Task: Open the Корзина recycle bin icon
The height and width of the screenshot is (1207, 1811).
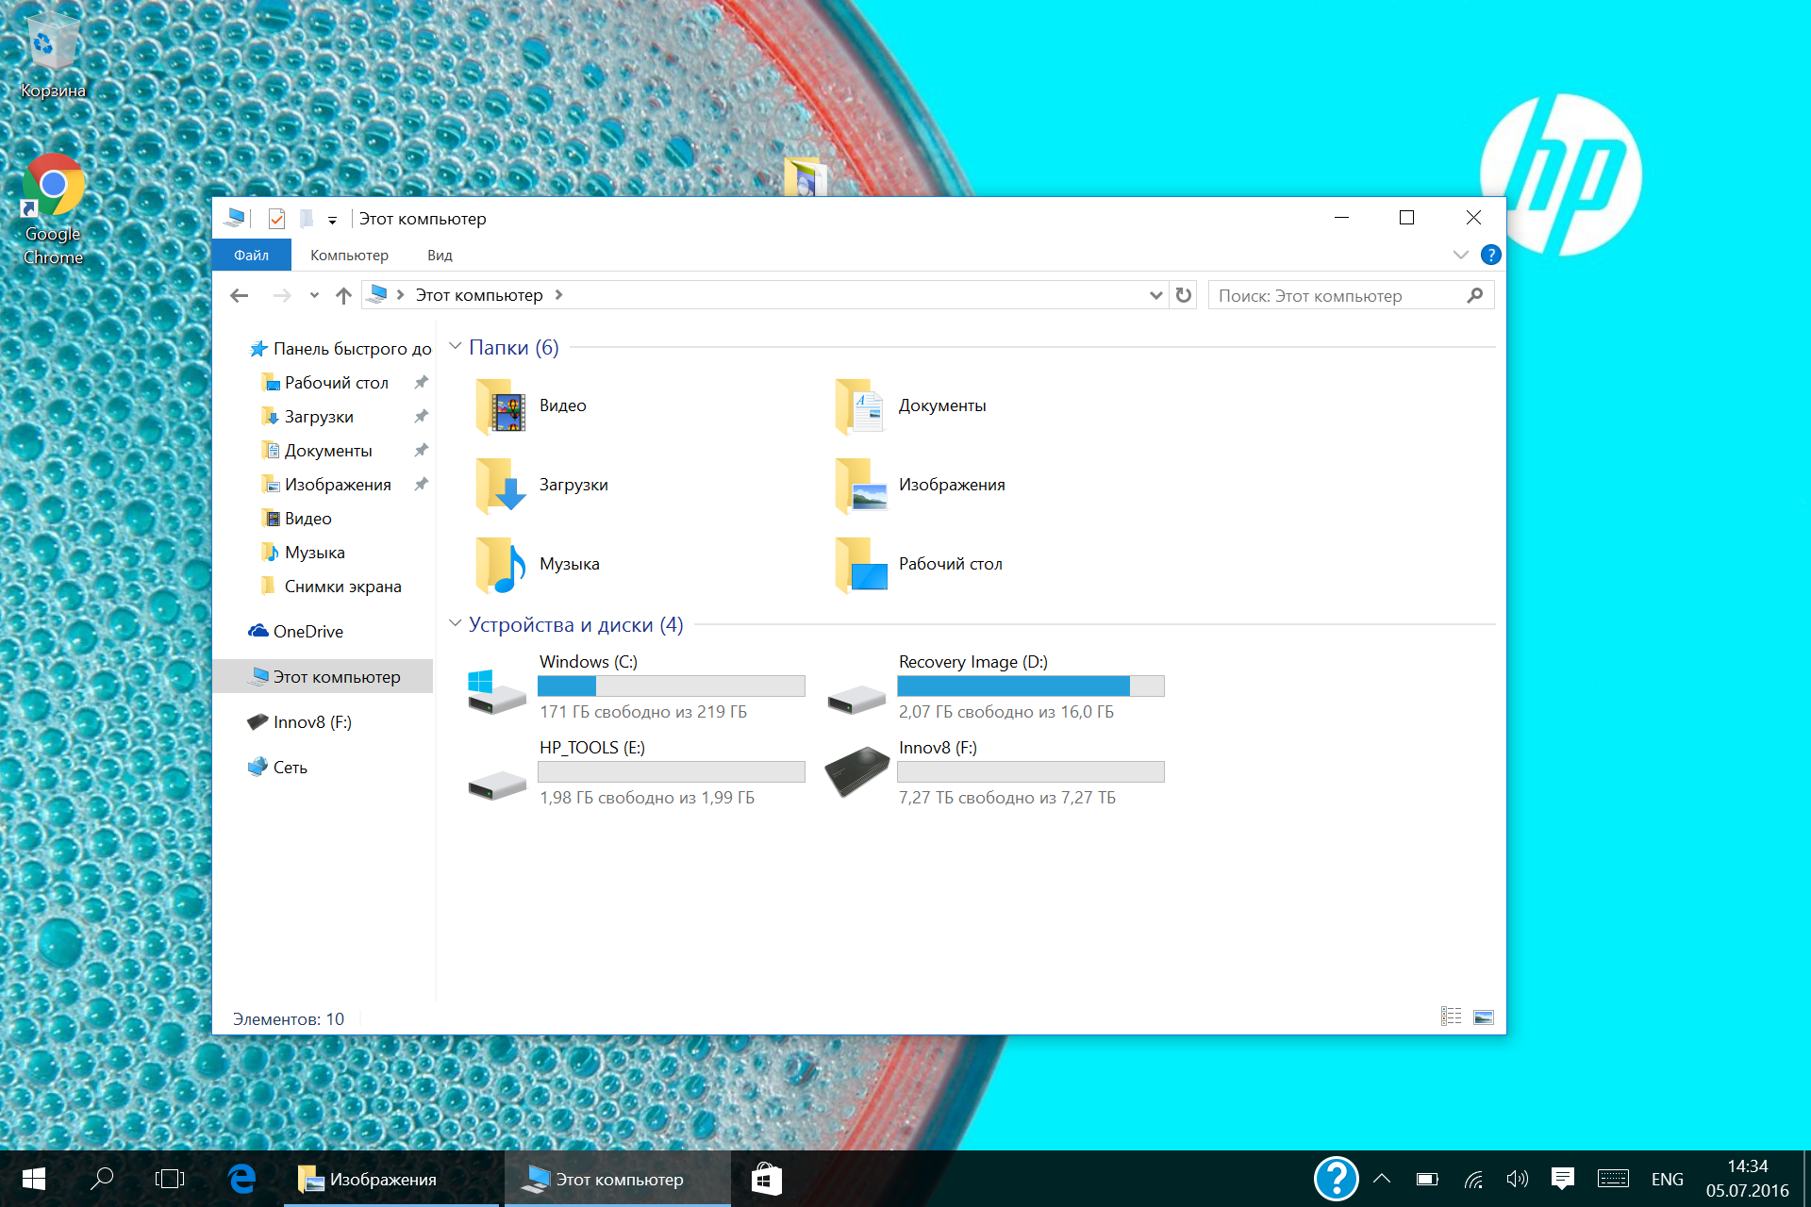Action: [53, 55]
